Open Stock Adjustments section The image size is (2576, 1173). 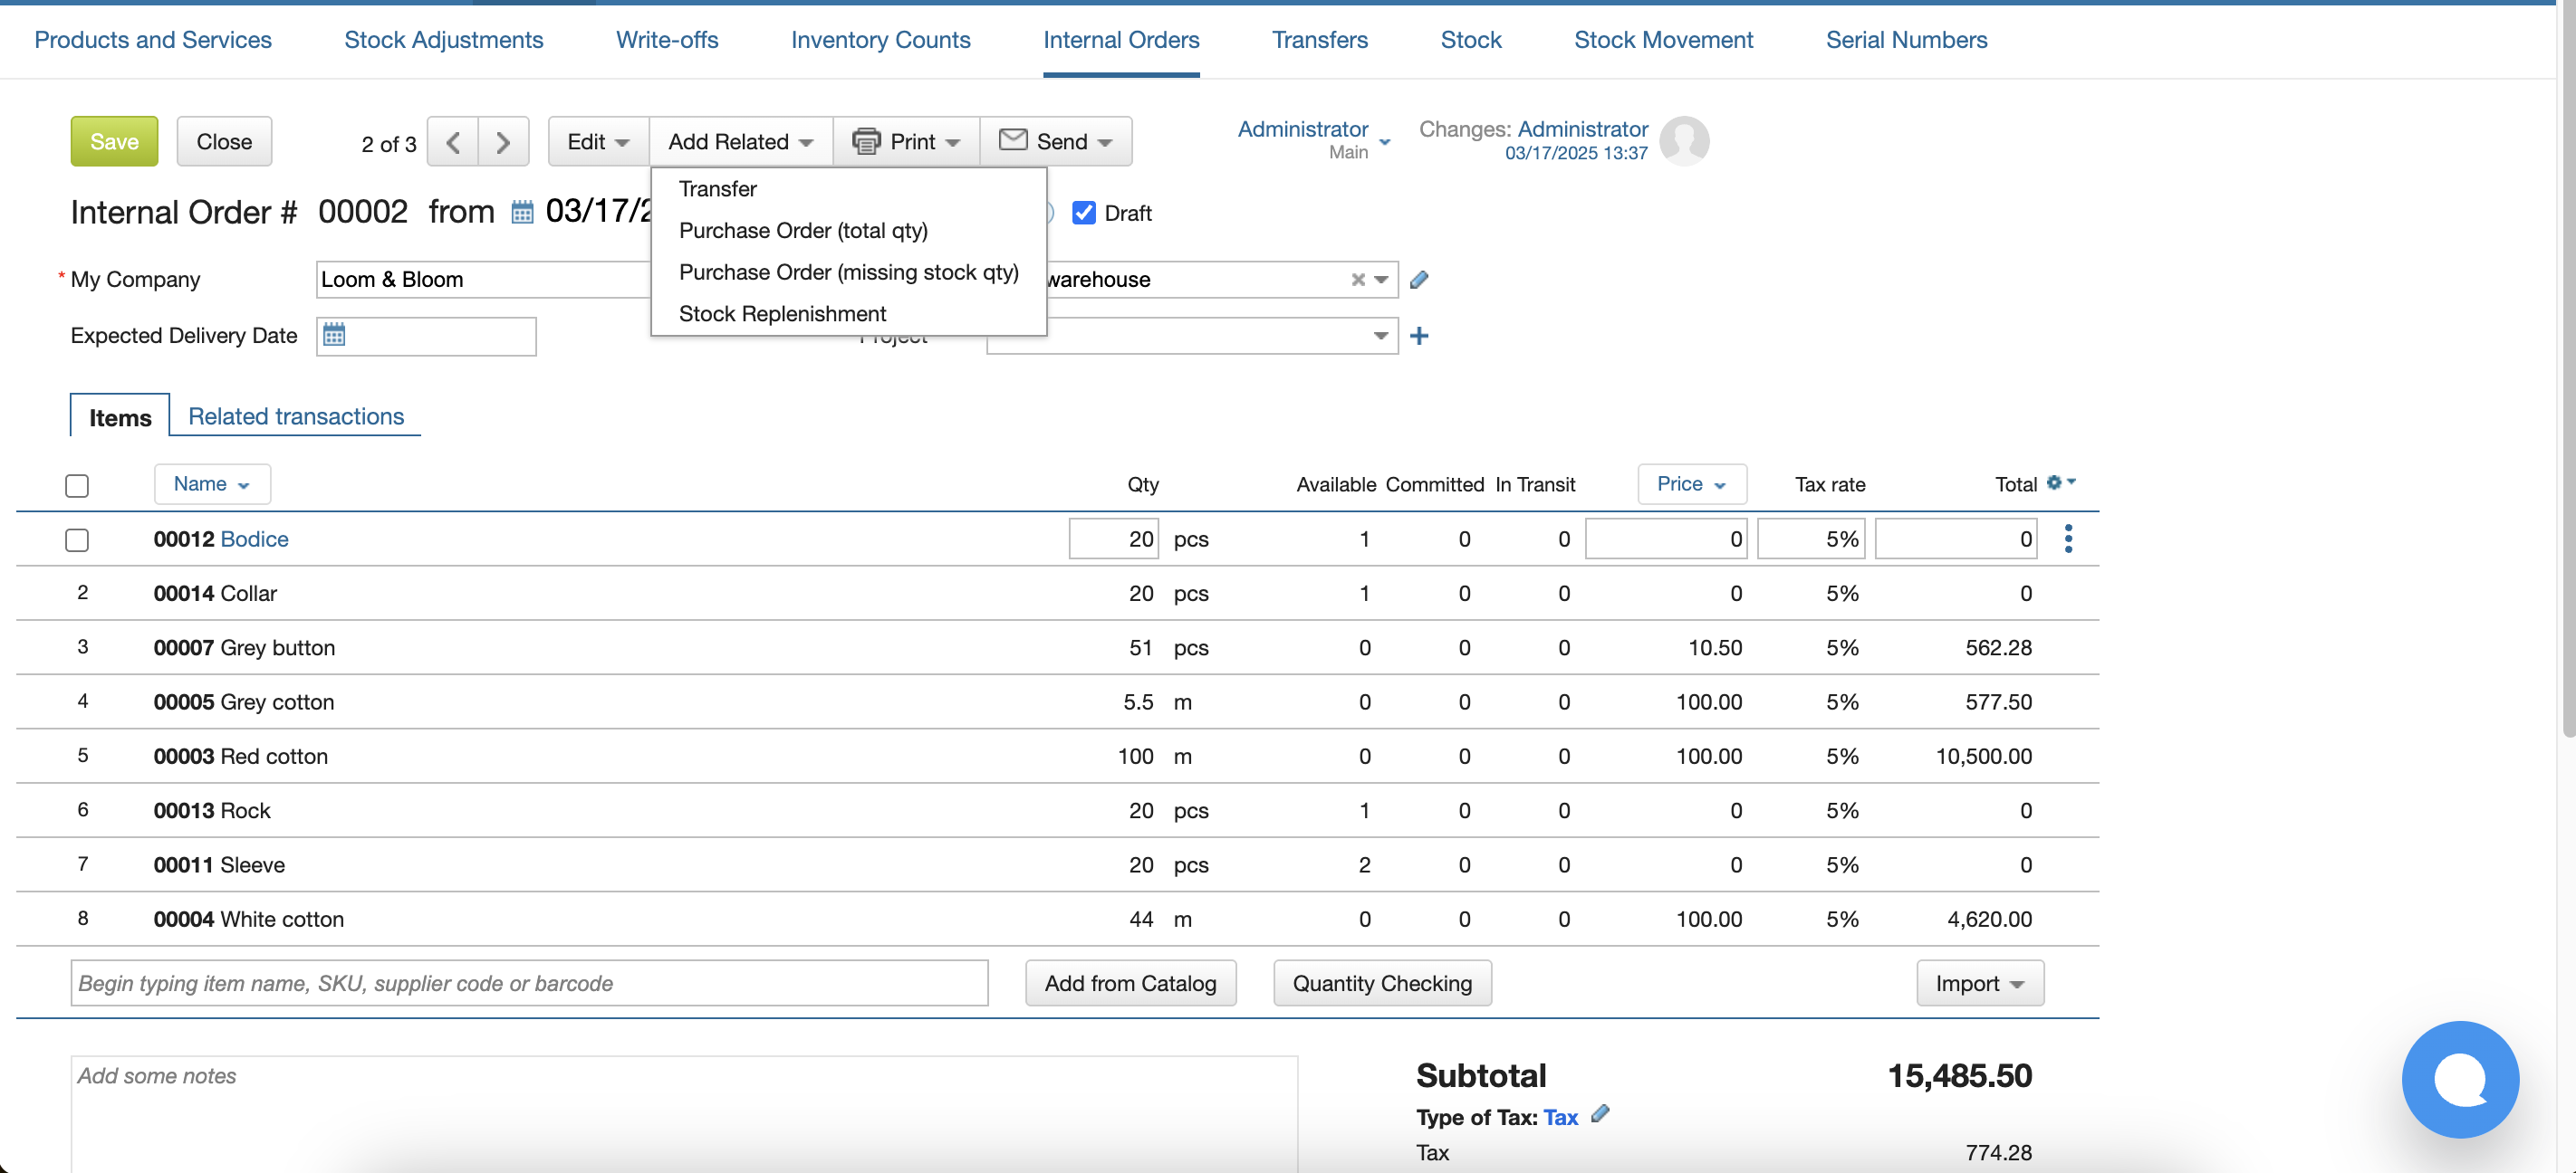444,40
